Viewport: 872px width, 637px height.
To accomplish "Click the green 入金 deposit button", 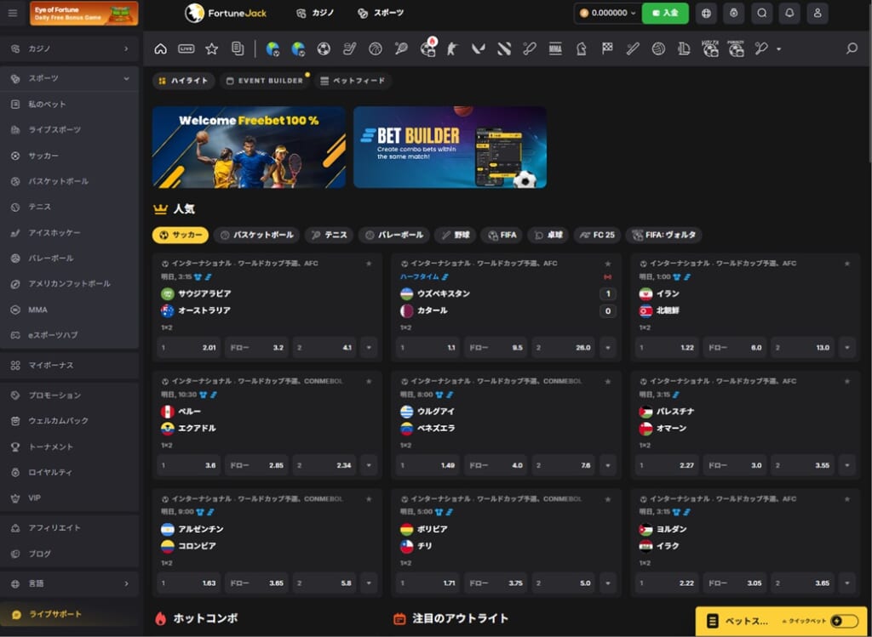I will pos(665,14).
